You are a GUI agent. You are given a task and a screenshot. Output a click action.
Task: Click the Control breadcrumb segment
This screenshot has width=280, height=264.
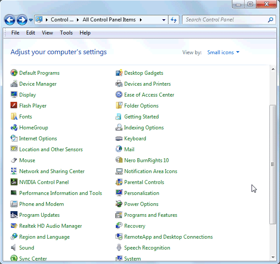tap(62, 20)
